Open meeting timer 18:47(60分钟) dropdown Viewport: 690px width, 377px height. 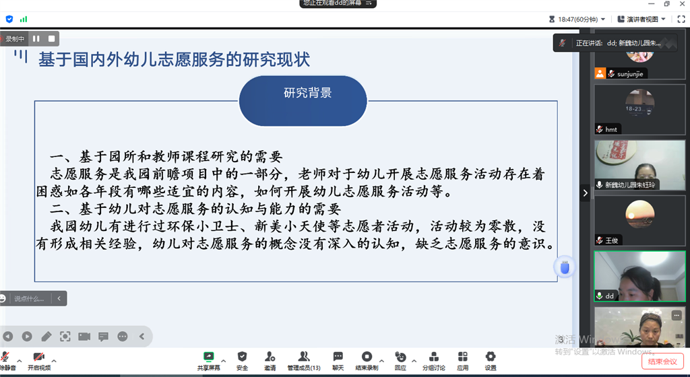click(x=577, y=20)
